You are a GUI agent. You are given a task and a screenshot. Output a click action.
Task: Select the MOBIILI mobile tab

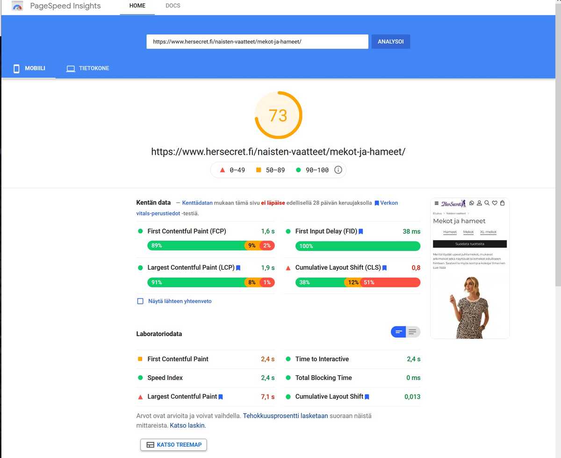(29, 68)
